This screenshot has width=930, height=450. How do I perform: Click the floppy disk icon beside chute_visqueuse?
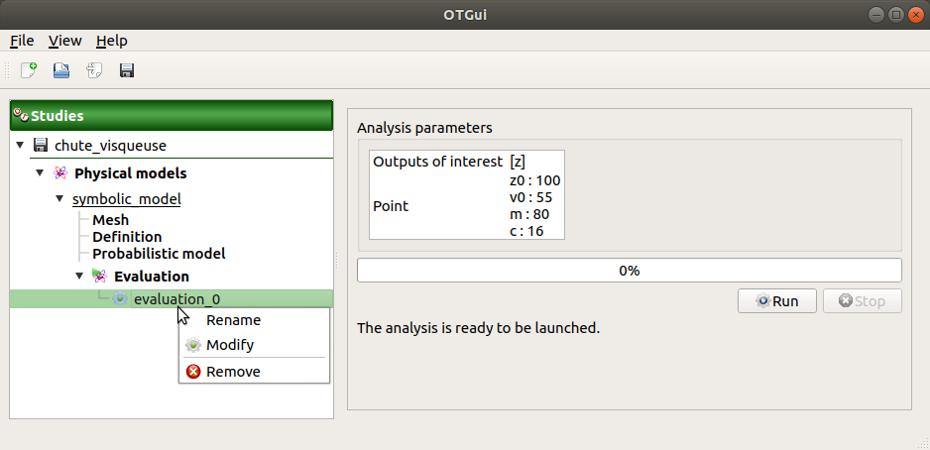click(x=41, y=146)
